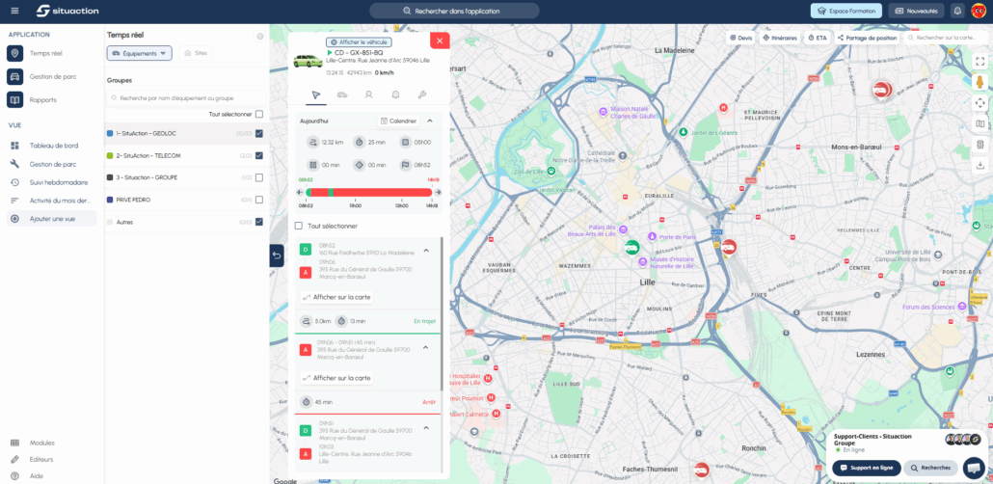
Task: Collapse the Aujourd'hui summary section
Action: click(430, 121)
